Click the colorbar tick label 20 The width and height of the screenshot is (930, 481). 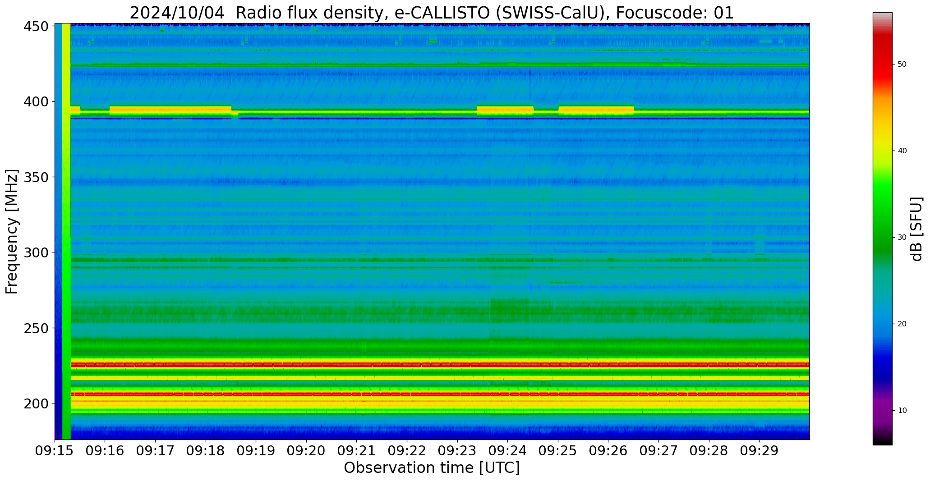(x=902, y=324)
